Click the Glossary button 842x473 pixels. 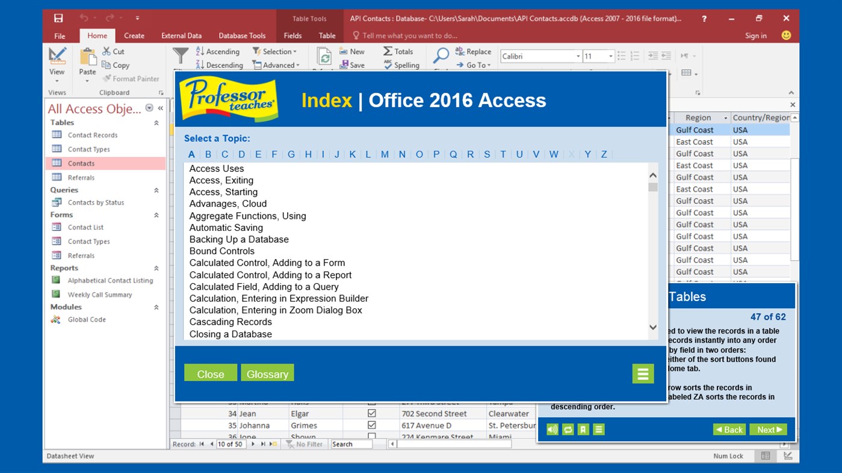click(267, 373)
